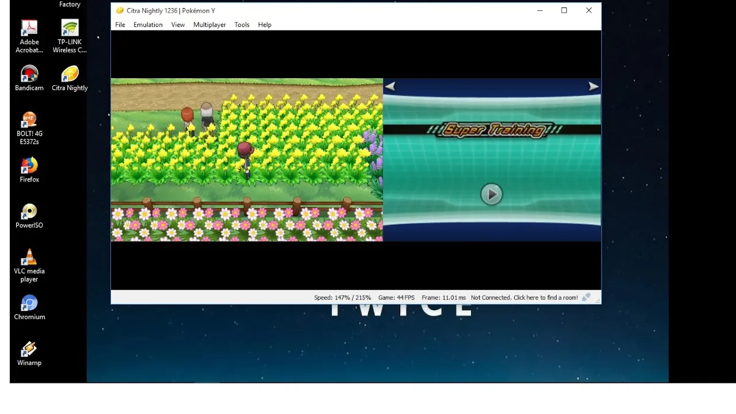Click the multiplayer connection status icon
Viewport: 736px width, 414px height.
tap(586, 297)
